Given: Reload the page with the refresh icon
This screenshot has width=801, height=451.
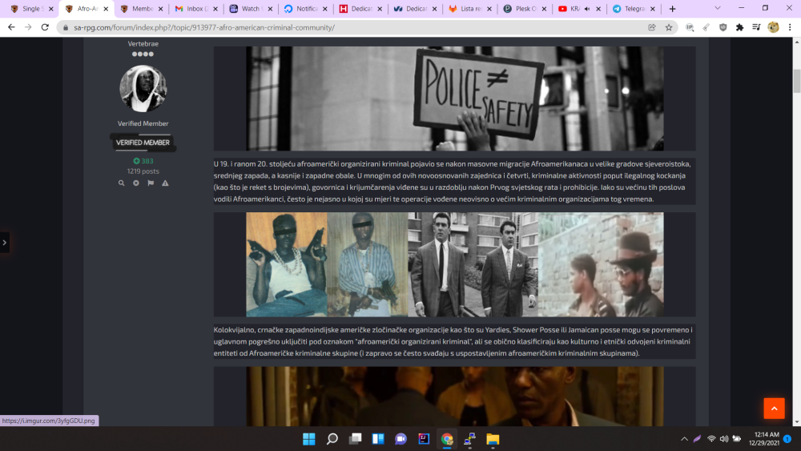Looking at the screenshot, I should pos(46,27).
